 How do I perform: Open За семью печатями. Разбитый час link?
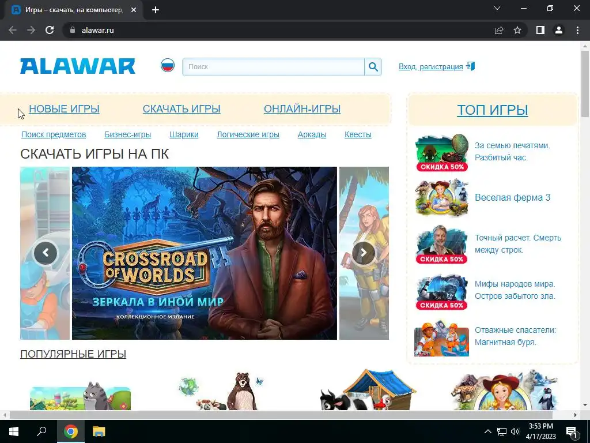pos(512,152)
